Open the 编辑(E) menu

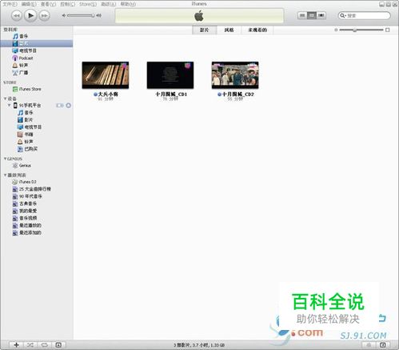[x=29, y=4]
